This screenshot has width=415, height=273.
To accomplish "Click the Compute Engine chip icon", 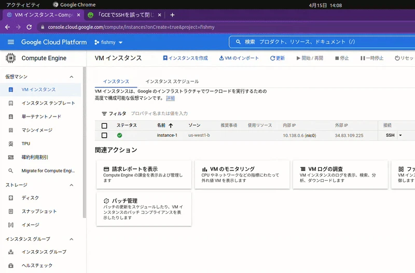I will (10, 58).
